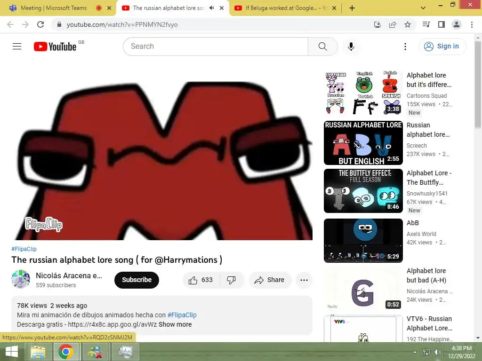Go forward in browser history

coord(25,24)
